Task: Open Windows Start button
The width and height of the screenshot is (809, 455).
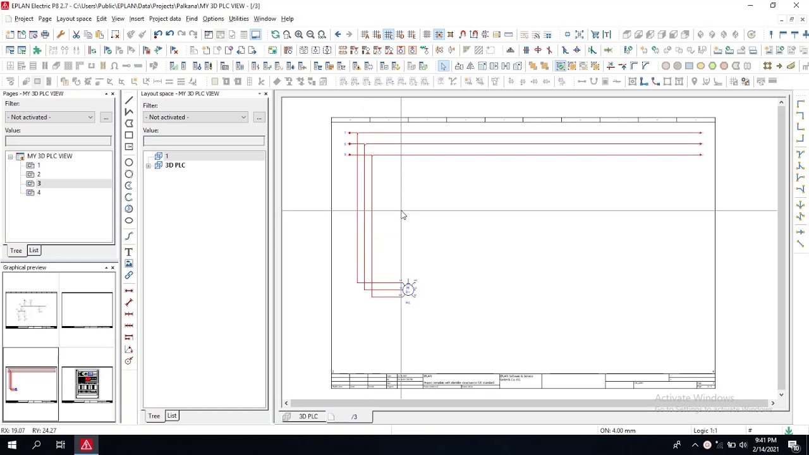Action: [12, 445]
